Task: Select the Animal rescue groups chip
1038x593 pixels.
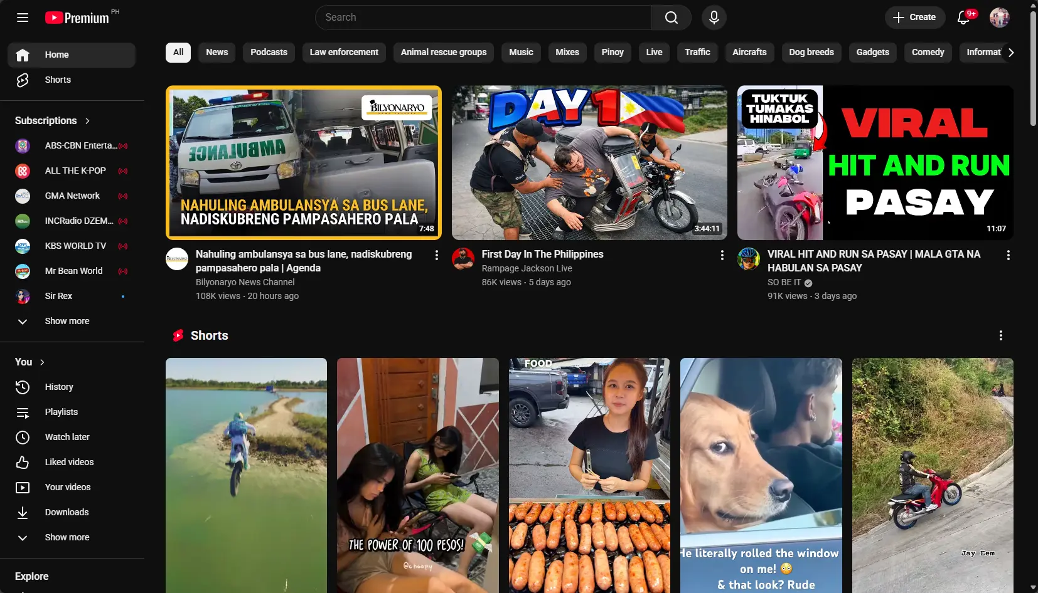Action: (x=444, y=53)
